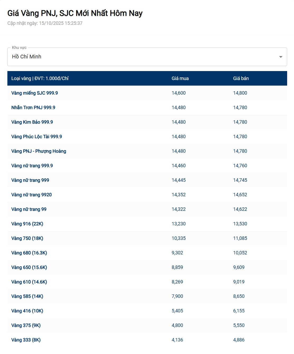Click Vàng 416 (10K) sell price 6,155
This screenshot has height=354, width=294.
239,311
